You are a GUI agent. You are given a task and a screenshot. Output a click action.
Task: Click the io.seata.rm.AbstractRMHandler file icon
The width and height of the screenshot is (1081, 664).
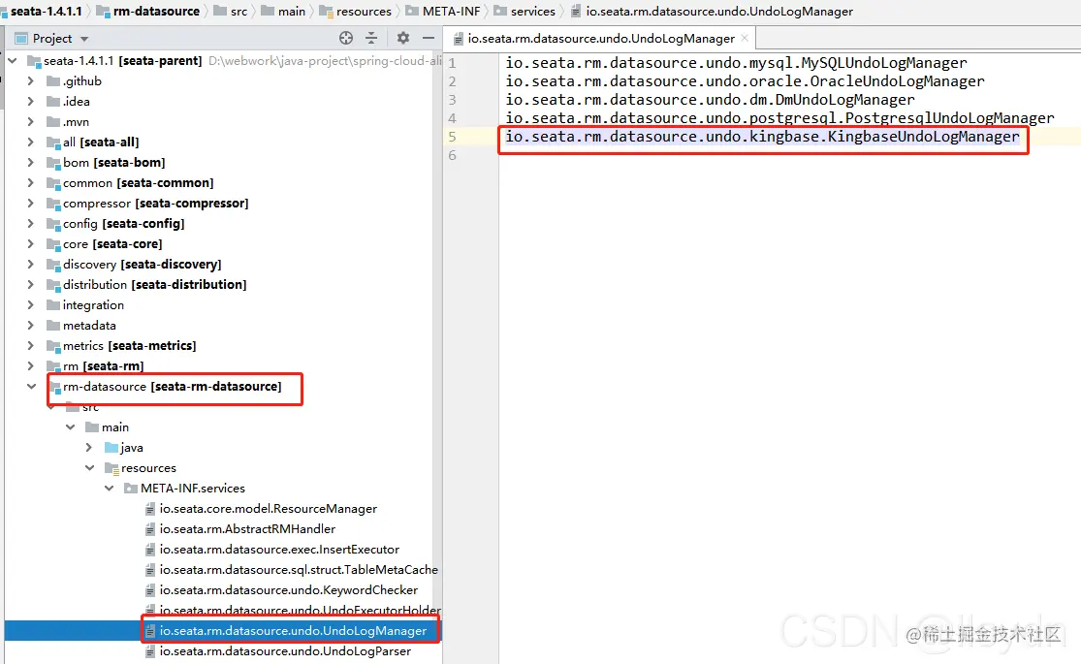coord(150,529)
